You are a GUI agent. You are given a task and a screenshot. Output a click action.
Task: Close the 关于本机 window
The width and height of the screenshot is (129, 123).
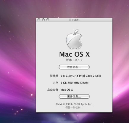pos(39,20)
